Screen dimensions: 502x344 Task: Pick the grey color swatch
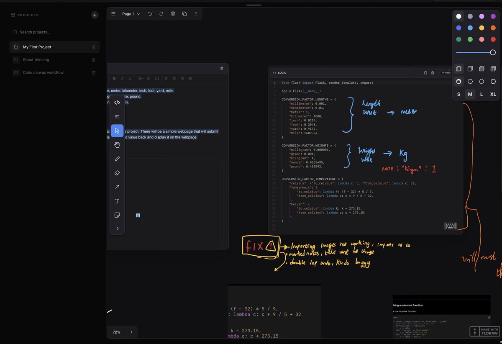470,16
